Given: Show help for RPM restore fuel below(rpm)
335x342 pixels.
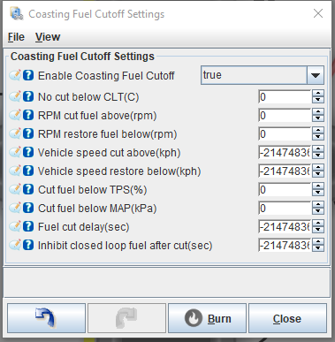Looking at the screenshot, I should pyautogui.click(x=28, y=133).
